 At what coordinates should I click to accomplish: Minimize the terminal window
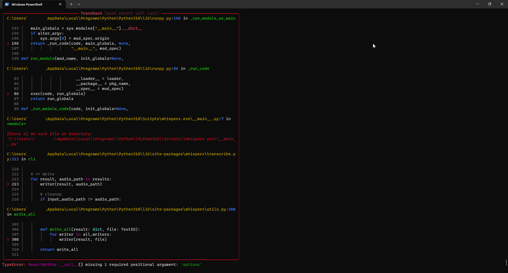[x=478, y=4]
